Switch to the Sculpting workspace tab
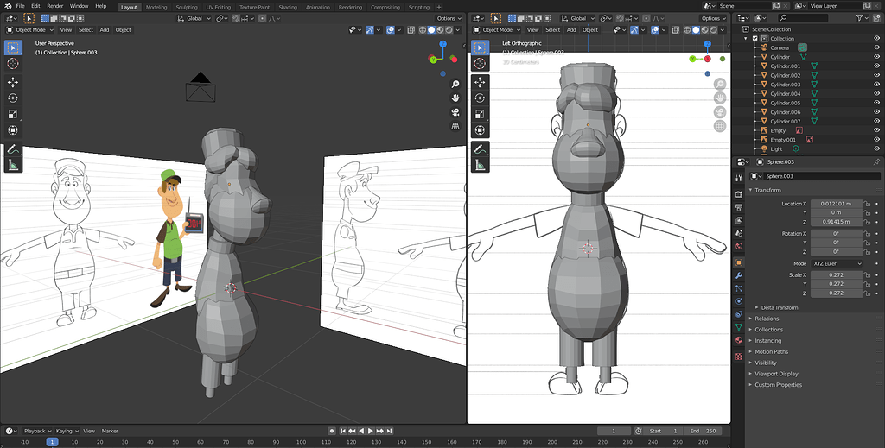Viewport: 885px width, 448px height. click(187, 7)
